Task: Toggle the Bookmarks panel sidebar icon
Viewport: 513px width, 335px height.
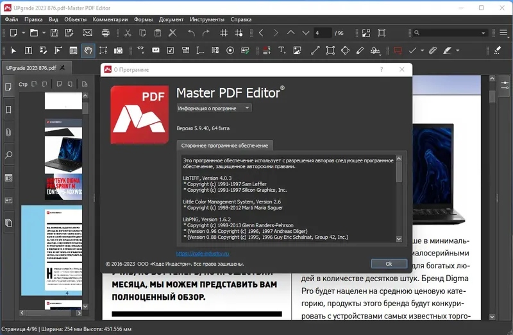Action: [8, 109]
